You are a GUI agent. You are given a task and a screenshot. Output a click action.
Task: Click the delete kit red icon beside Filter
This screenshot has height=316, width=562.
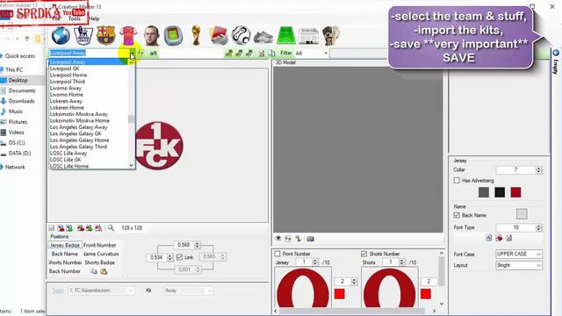pos(262,53)
